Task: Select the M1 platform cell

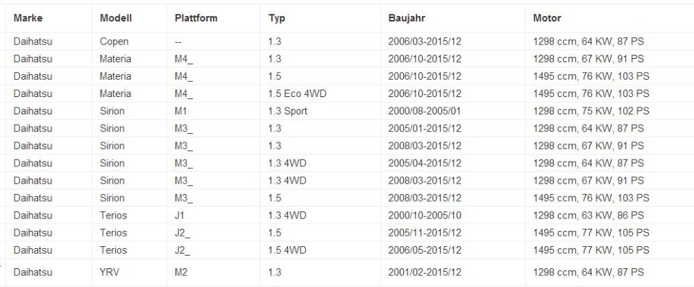Action: 181,111
